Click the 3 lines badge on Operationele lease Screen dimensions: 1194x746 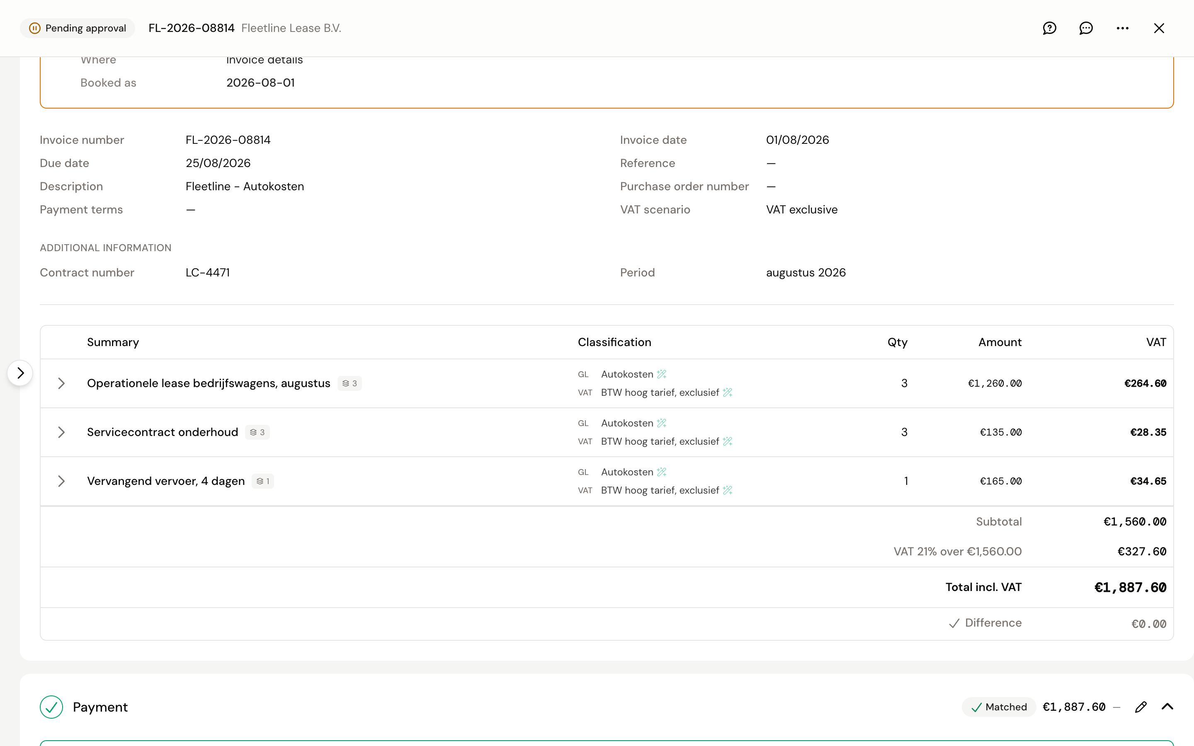[349, 383]
